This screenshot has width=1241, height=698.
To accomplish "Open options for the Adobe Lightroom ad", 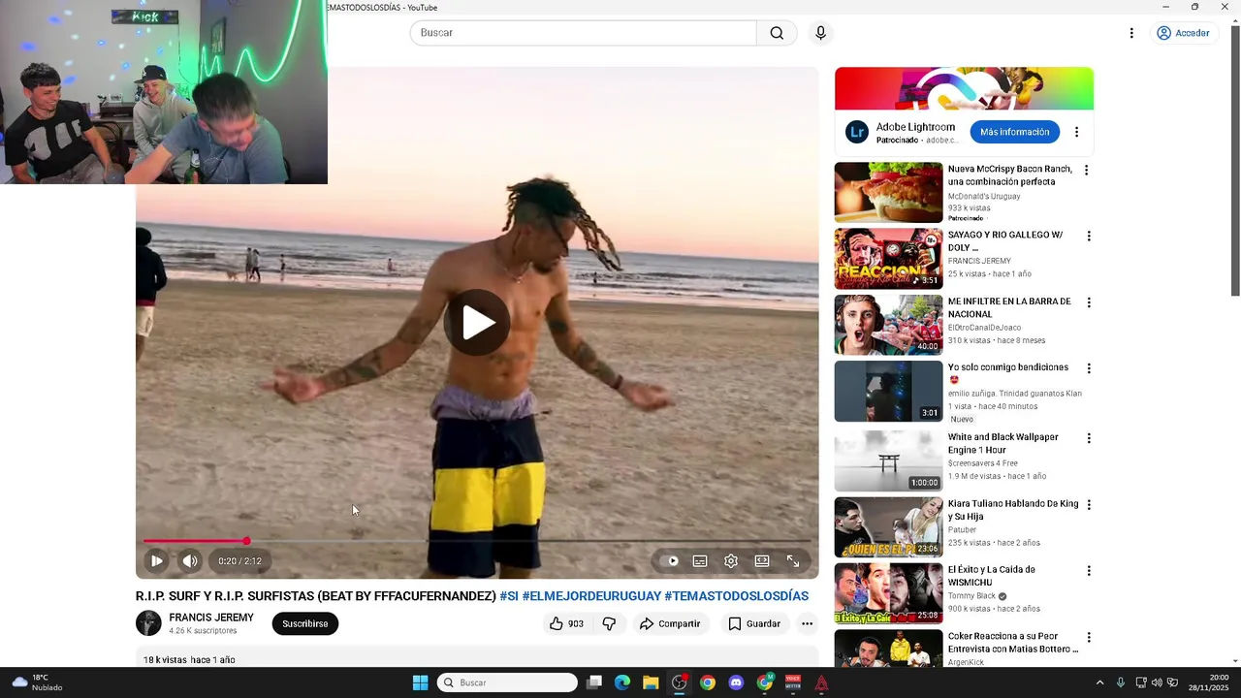I will [1076, 132].
